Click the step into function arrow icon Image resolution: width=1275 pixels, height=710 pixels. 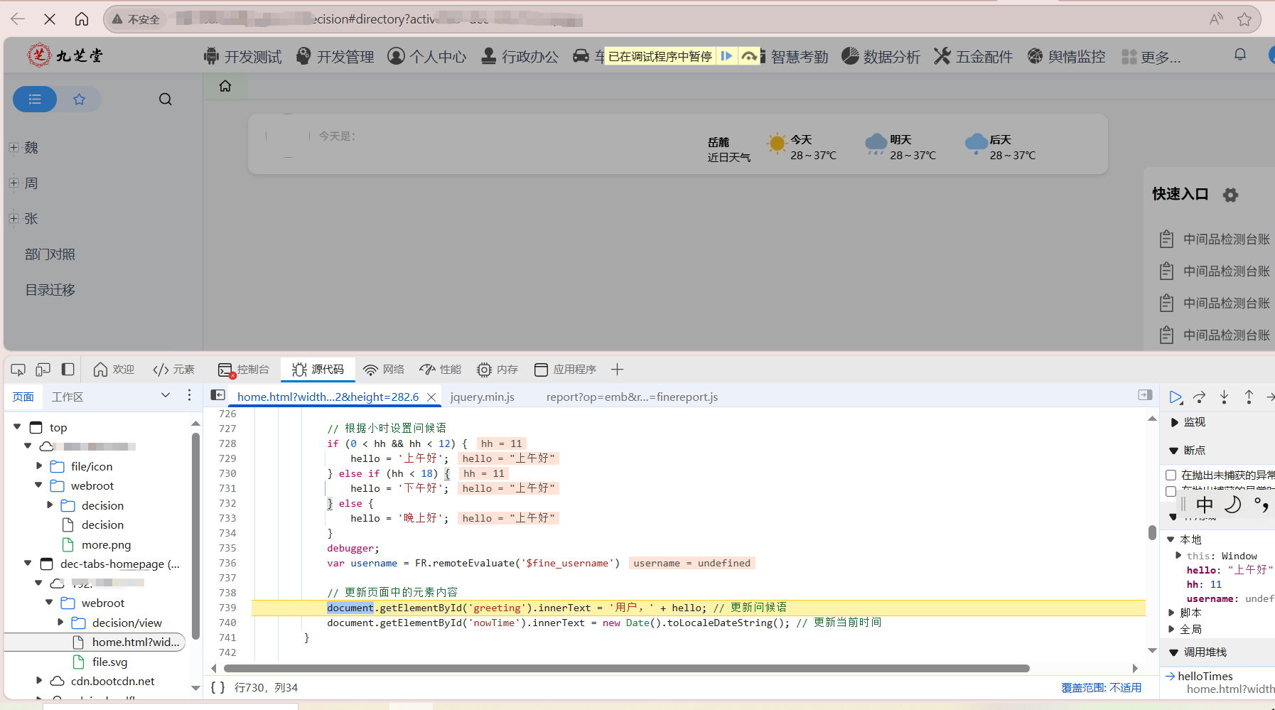pyautogui.click(x=1224, y=397)
